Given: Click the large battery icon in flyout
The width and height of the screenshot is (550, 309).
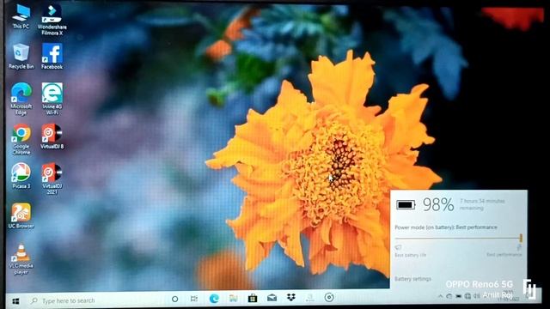Looking at the screenshot, I should (406, 204).
